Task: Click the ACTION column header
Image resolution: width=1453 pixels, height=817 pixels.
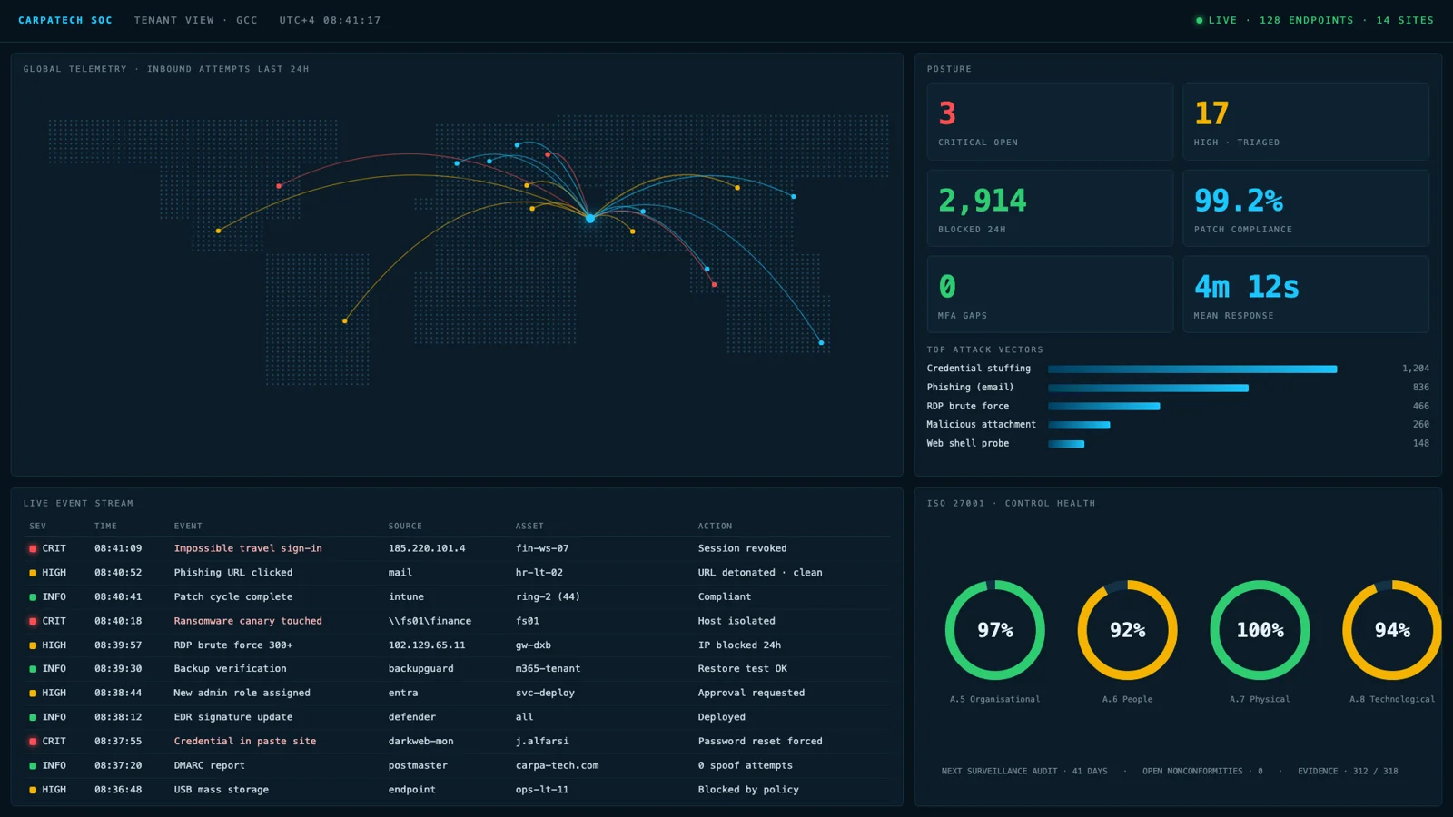Action: coord(715,527)
